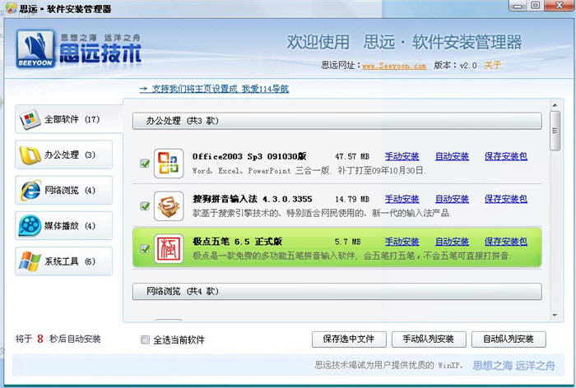Screen dimensions: 576x388
Task: Toggle the 搜狗拼音输入法 checkbox
Action: click(x=145, y=206)
